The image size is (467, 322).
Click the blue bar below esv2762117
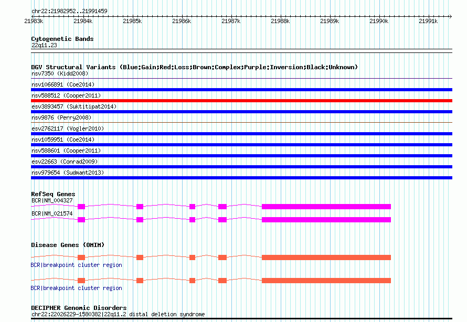click(x=241, y=134)
